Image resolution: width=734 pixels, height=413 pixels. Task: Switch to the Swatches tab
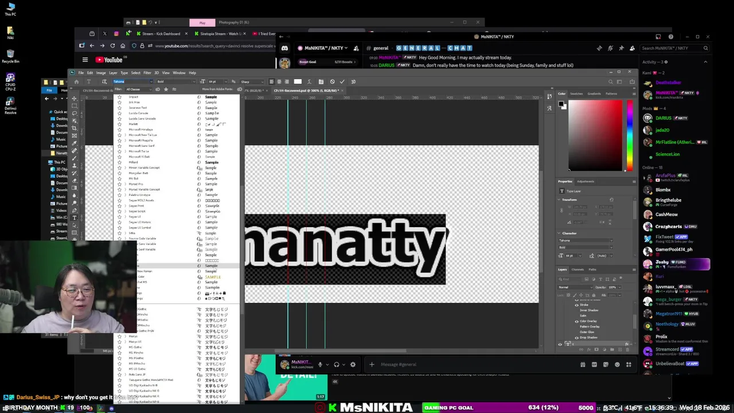coord(576,93)
